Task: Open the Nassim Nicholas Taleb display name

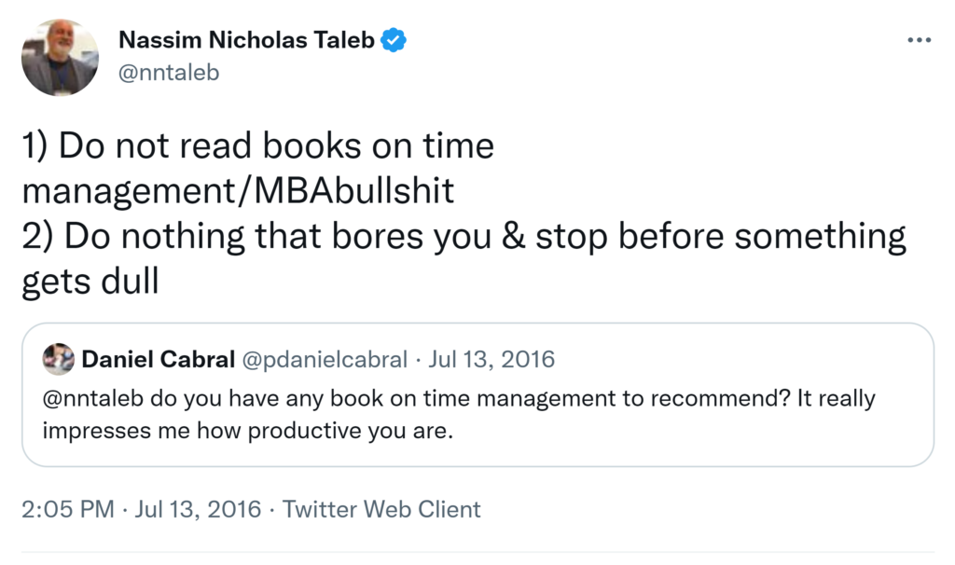Action: coord(246,40)
